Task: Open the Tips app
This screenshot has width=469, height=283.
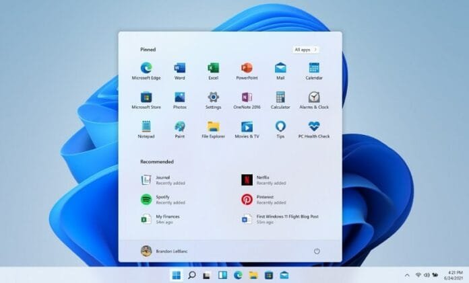Action: (x=280, y=130)
